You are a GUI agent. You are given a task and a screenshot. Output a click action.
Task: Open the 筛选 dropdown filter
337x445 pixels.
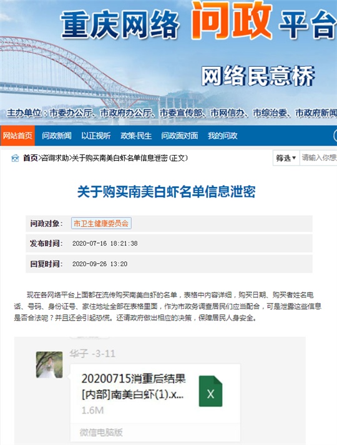286,157
